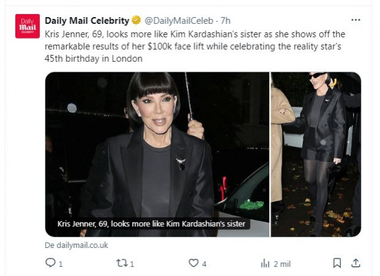Click the like count showing 4
This screenshot has height=276, width=380.
(204, 264)
